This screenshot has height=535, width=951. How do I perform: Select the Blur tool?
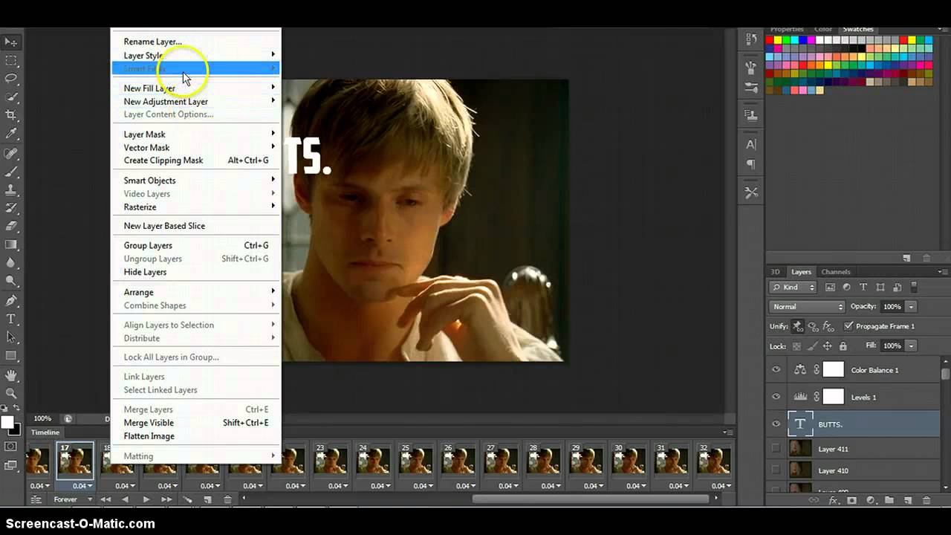pos(11,263)
